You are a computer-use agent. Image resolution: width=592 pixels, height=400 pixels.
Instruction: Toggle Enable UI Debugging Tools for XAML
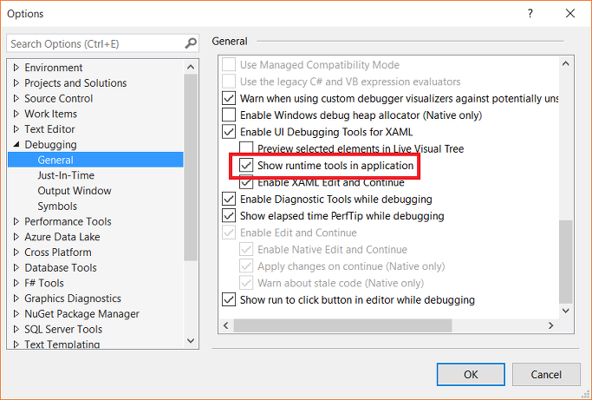click(229, 132)
